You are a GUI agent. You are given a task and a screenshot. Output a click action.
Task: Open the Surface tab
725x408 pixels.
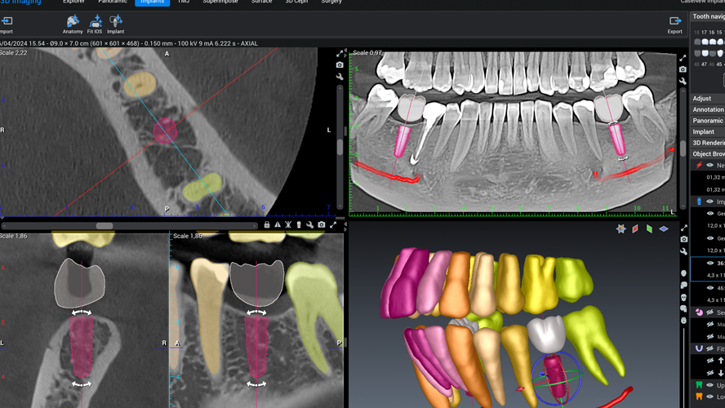[261, 2]
